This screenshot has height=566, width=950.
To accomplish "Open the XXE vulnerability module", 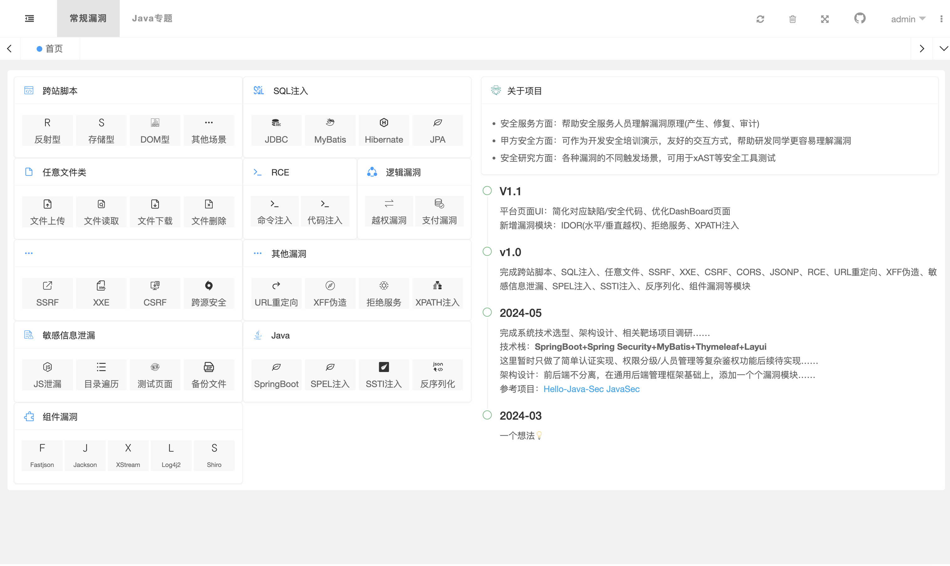I will tap(101, 293).
